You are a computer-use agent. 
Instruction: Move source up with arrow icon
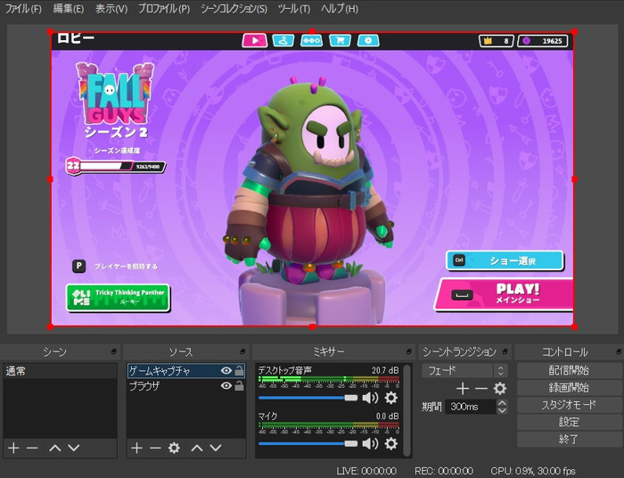point(197,449)
